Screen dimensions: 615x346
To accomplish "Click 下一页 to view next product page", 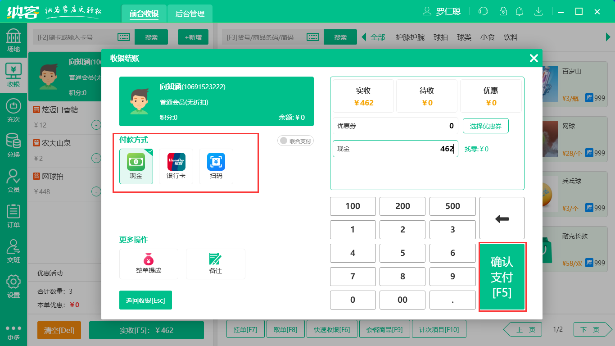I will [x=591, y=329].
